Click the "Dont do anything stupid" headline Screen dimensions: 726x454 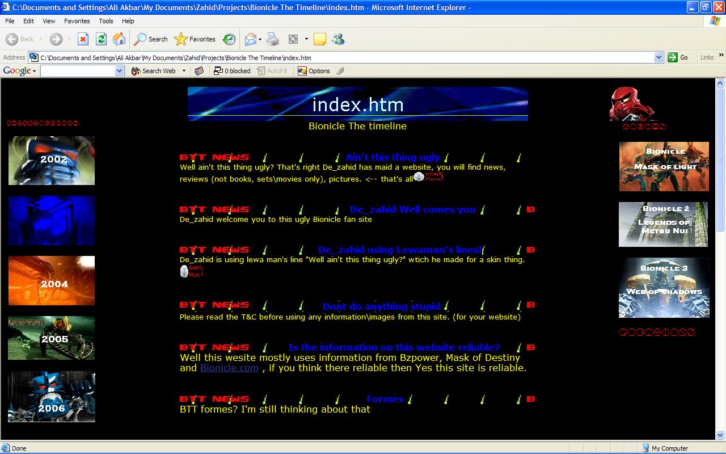click(x=381, y=306)
